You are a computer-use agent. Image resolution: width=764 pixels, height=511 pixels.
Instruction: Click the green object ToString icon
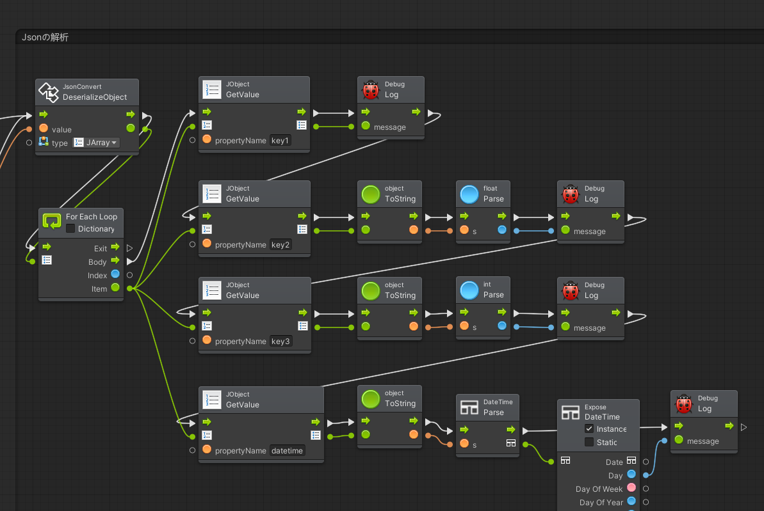[370, 194]
